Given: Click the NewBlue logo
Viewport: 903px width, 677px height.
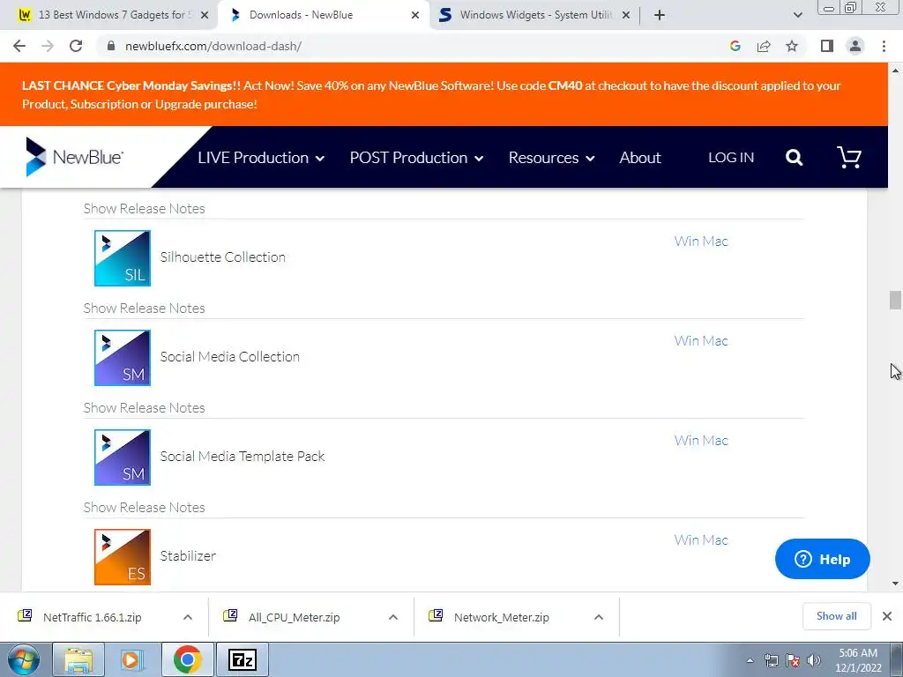Looking at the screenshot, I should 74,157.
